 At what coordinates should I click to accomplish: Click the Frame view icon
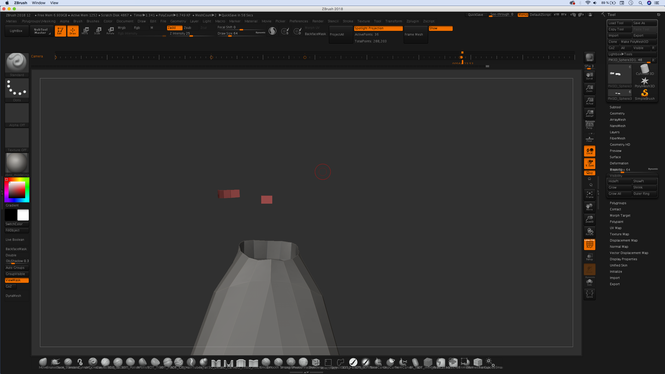tap(589, 195)
